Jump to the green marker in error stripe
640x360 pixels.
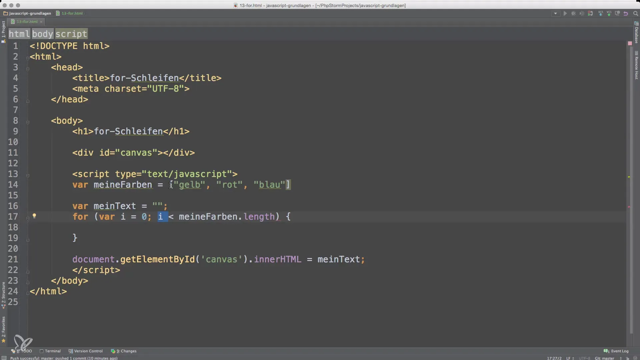pyautogui.click(x=629, y=177)
